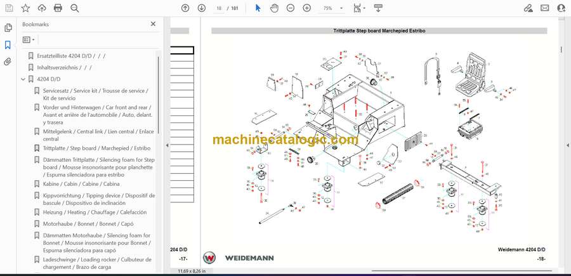571x276 pixels.
Task: Activate the hand pan tool
Action: [274, 8]
